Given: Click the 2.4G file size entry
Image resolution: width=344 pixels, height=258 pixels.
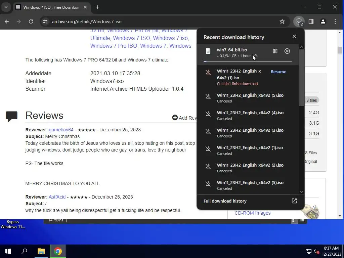Looking at the screenshot, I should coord(314,113).
